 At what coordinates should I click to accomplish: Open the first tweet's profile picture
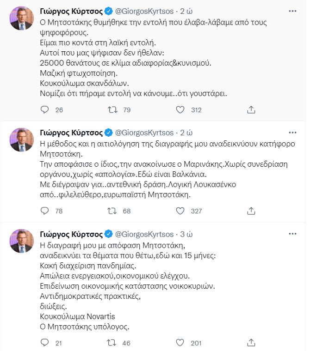(21, 18)
